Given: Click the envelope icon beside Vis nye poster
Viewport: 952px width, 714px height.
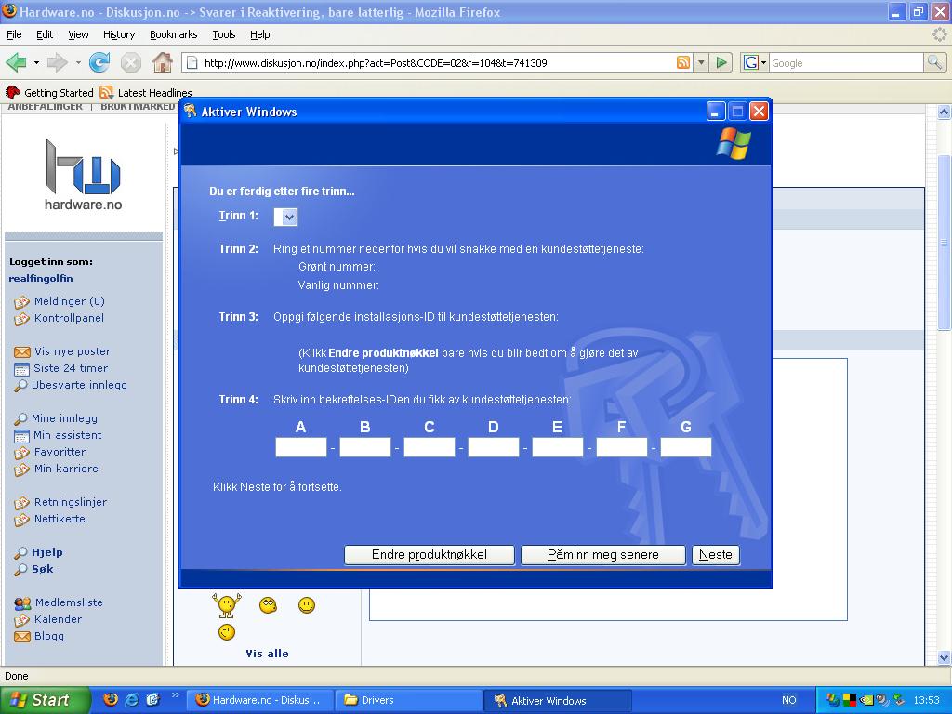Looking at the screenshot, I should 22,351.
